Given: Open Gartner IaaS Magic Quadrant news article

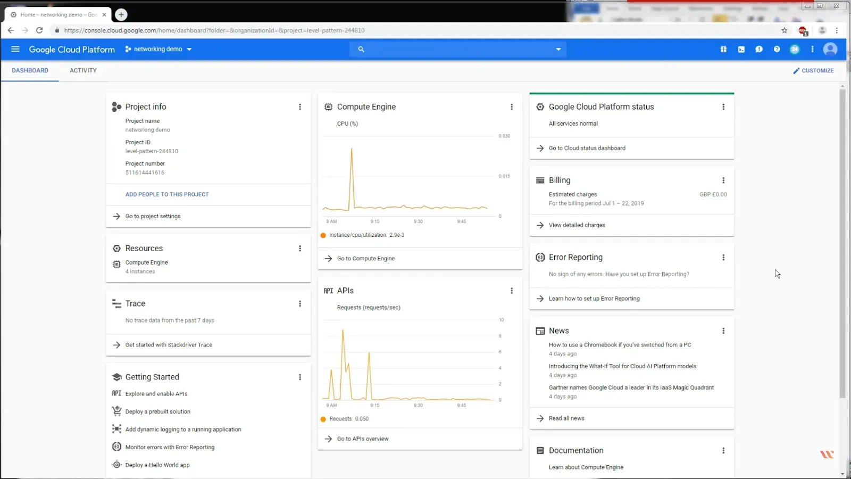Looking at the screenshot, I should 631,387.
